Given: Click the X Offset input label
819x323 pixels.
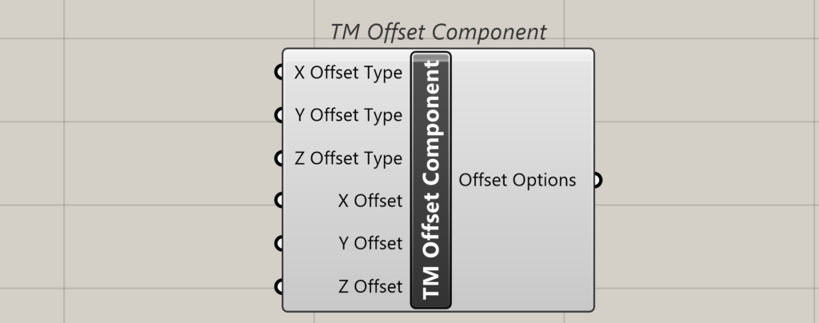Looking at the screenshot, I should pos(370,201).
